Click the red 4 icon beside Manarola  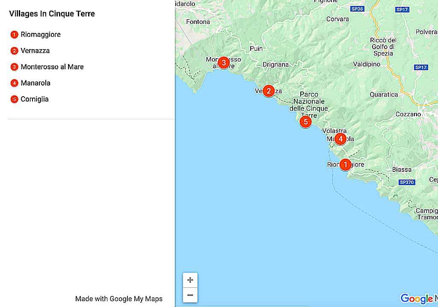coord(14,83)
